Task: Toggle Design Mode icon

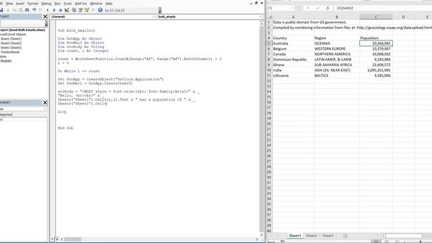Action: pyautogui.click(x=67, y=10)
